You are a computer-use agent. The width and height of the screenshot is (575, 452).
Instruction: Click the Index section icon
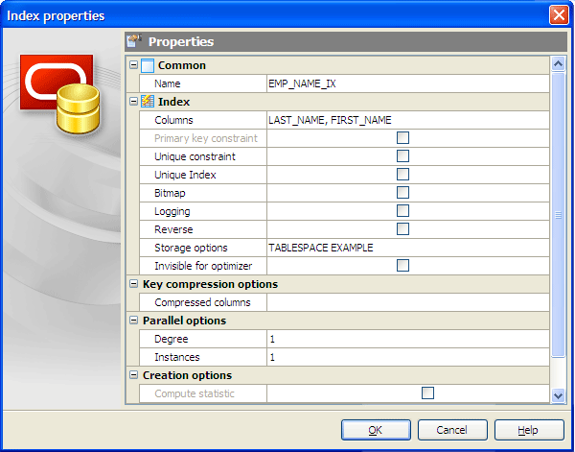coord(148,102)
